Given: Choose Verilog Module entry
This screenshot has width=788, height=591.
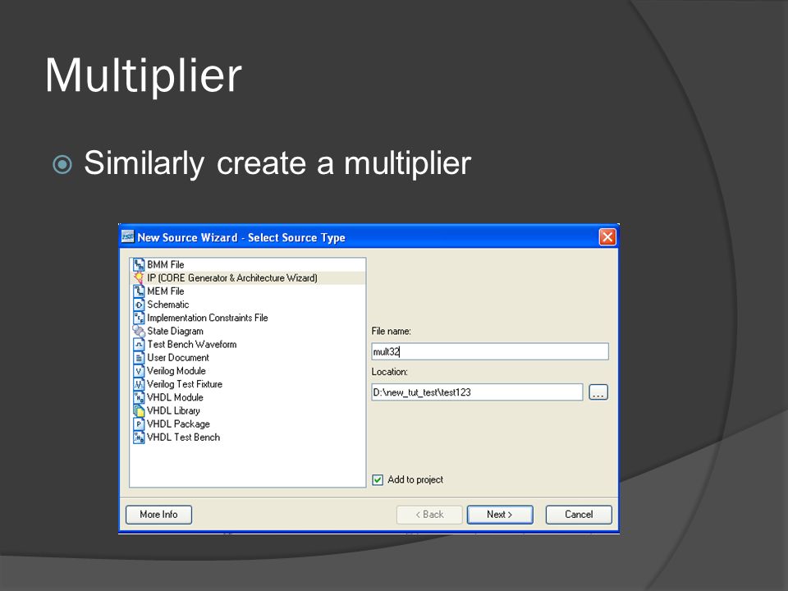Looking at the screenshot, I should click(x=176, y=371).
